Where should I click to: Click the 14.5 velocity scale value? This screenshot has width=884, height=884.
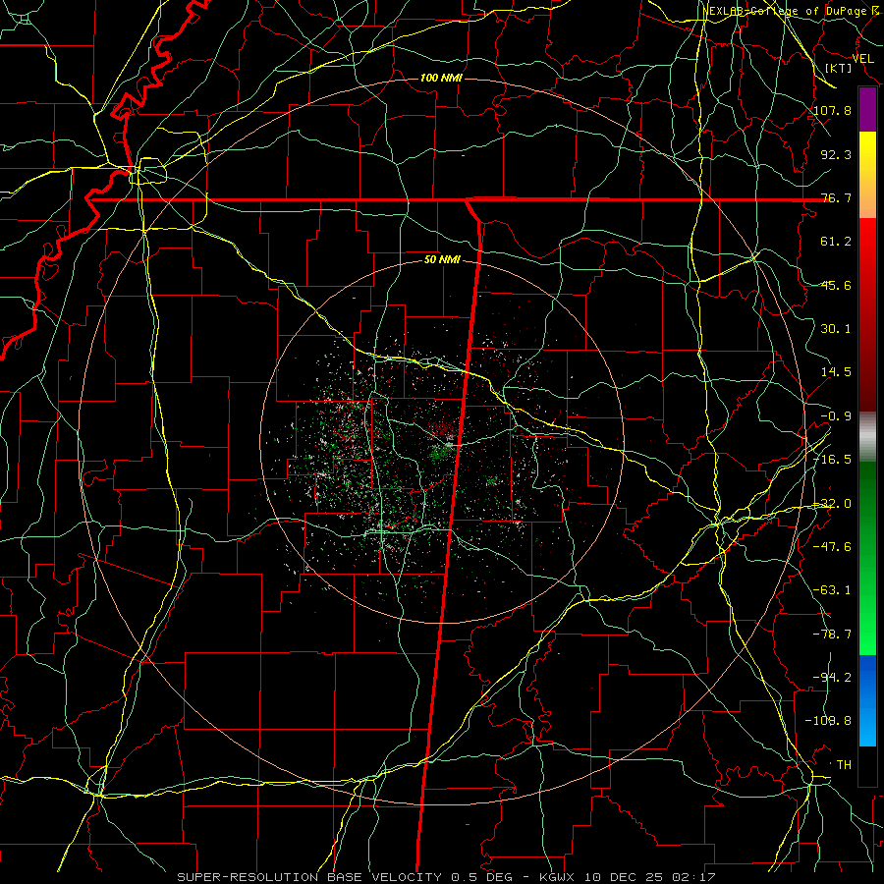click(836, 372)
